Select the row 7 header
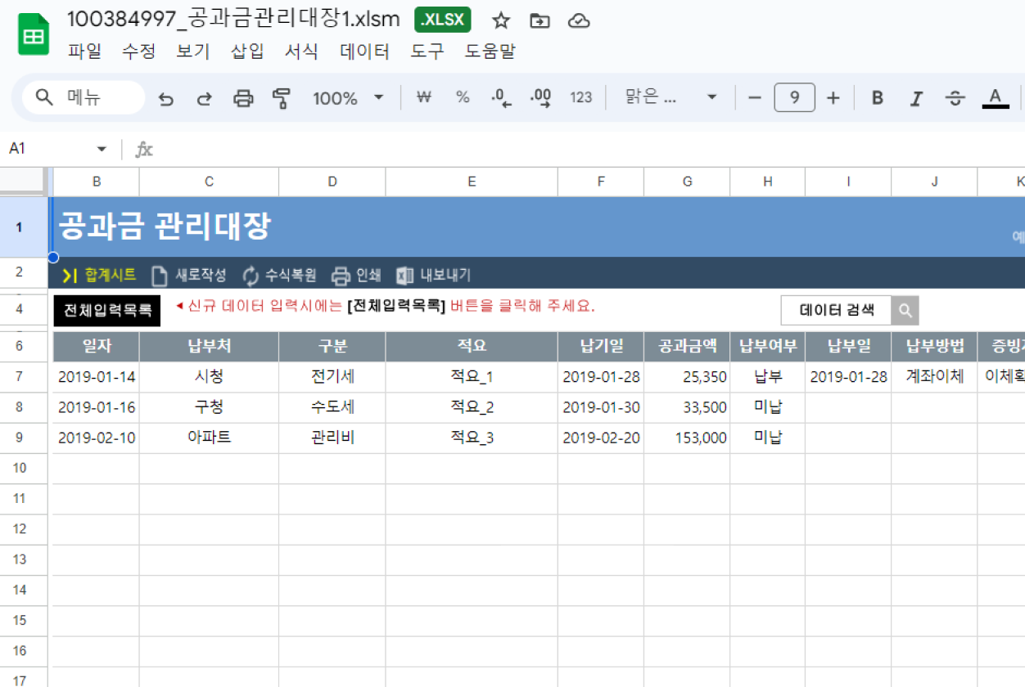The image size is (1025, 687). click(x=19, y=377)
